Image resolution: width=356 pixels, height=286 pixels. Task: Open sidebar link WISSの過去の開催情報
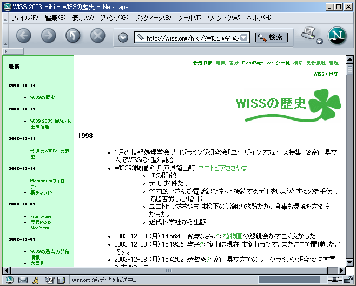coord(50,254)
